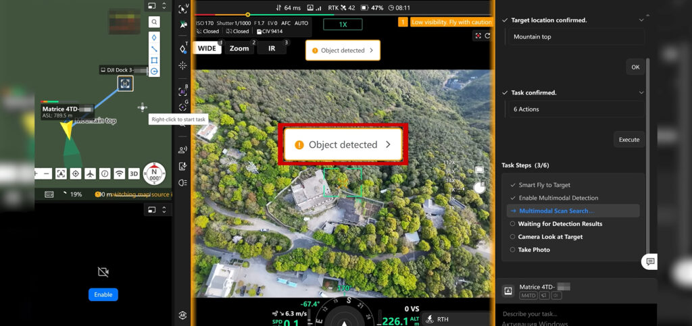Open the small Object detected notification

coord(343,50)
